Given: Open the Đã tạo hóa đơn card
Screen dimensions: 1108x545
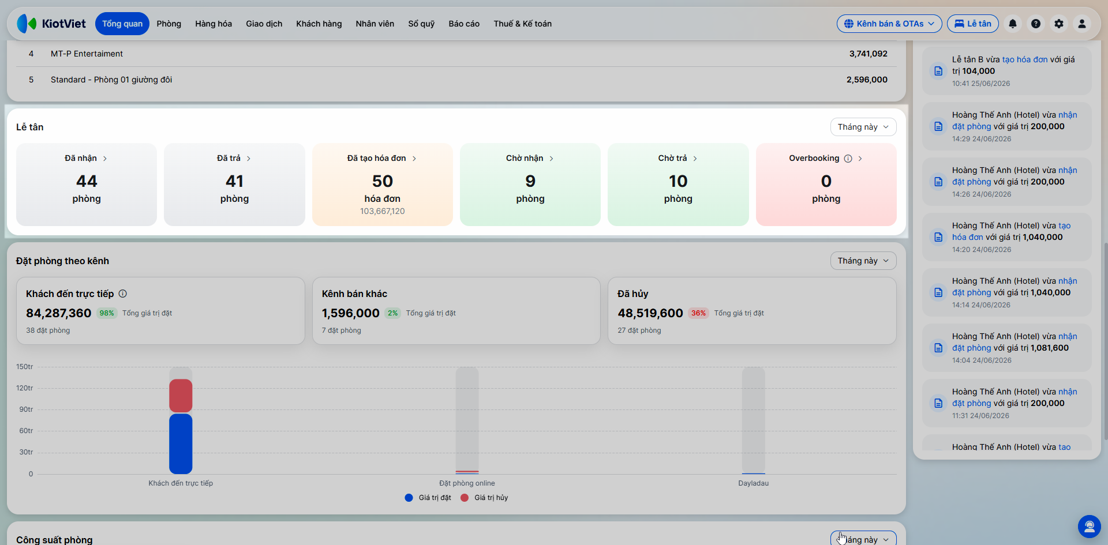Looking at the screenshot, I should (x=383, y=185).
